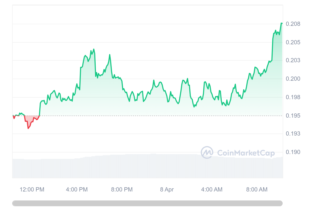Click the 0.193 price axis label
The width and height of the screenshot is (317, 211).
click(x=293, y=134)
